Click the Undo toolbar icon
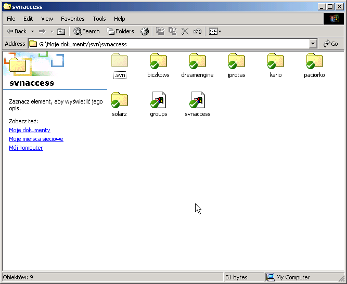 197,31
